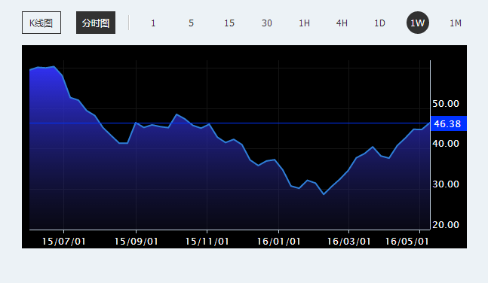Image resolution: width=488 pixels, height=283 pixels.
Task: Select the 分时图 chart view
Action: click(96, 23)
